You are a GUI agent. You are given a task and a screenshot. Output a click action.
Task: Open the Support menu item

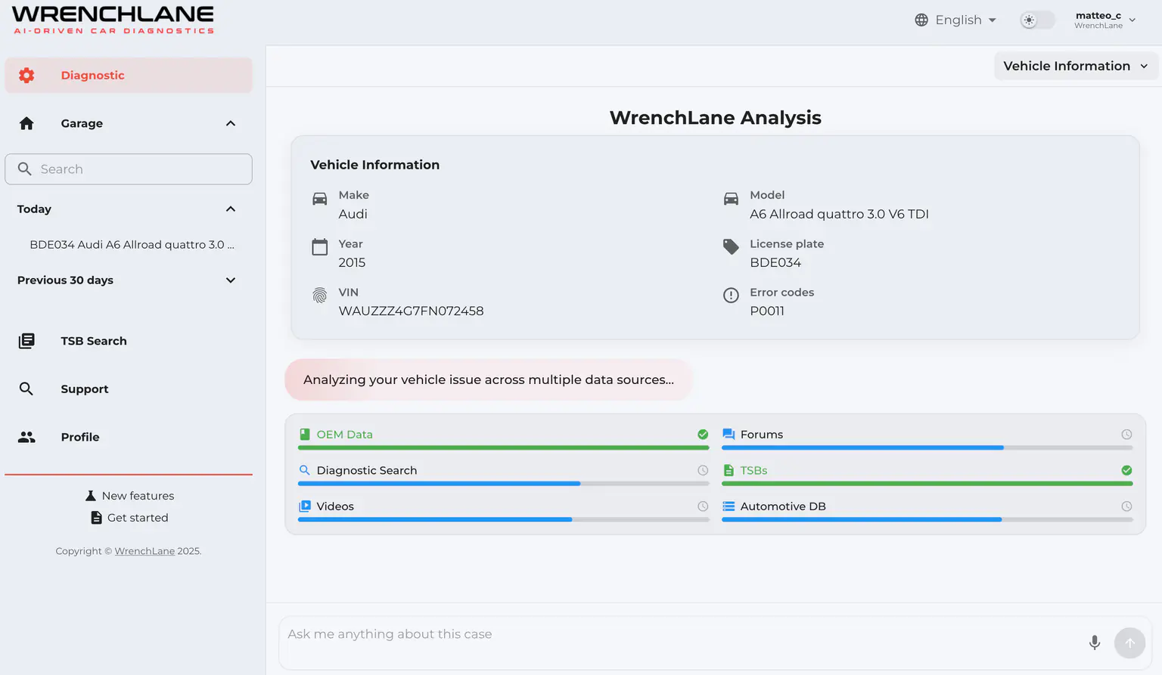85,389
